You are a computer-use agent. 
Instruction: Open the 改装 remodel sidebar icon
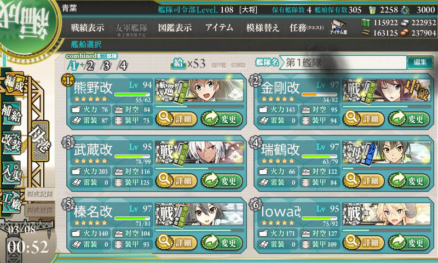(11, 142)
